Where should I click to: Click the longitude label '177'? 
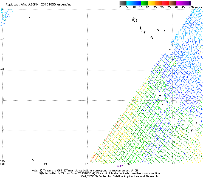point(173,164)
